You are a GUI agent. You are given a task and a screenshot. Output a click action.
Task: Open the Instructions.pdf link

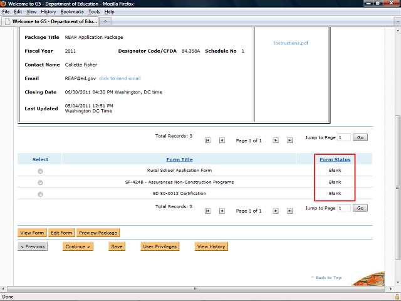pyautogui.click(x=291, y=43)
